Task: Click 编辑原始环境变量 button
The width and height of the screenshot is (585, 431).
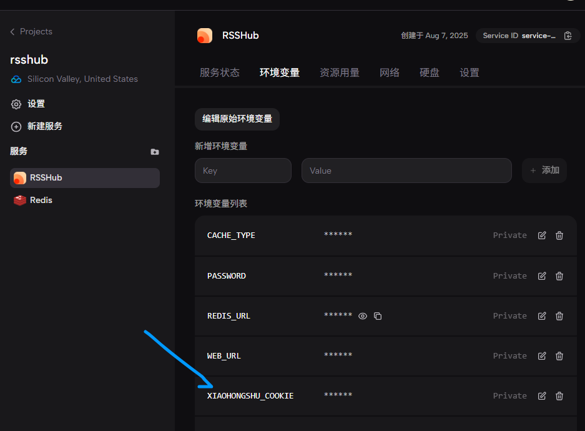Action: point(237,119)
